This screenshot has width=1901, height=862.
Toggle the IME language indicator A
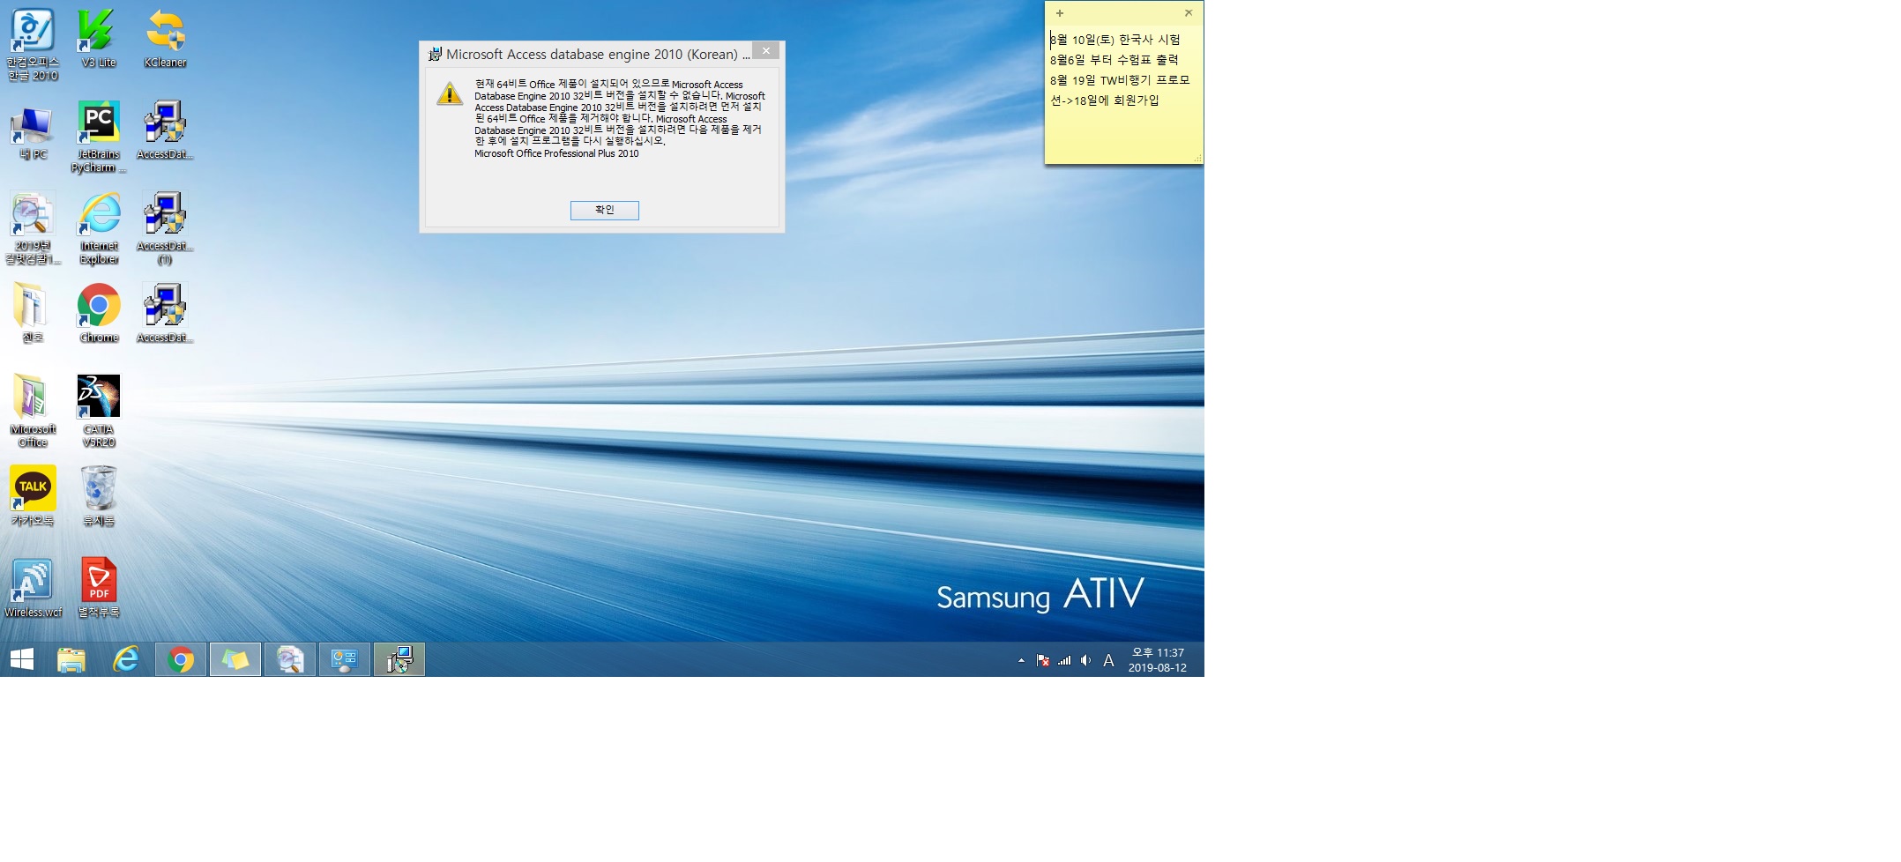click(x=1108, y=660)
